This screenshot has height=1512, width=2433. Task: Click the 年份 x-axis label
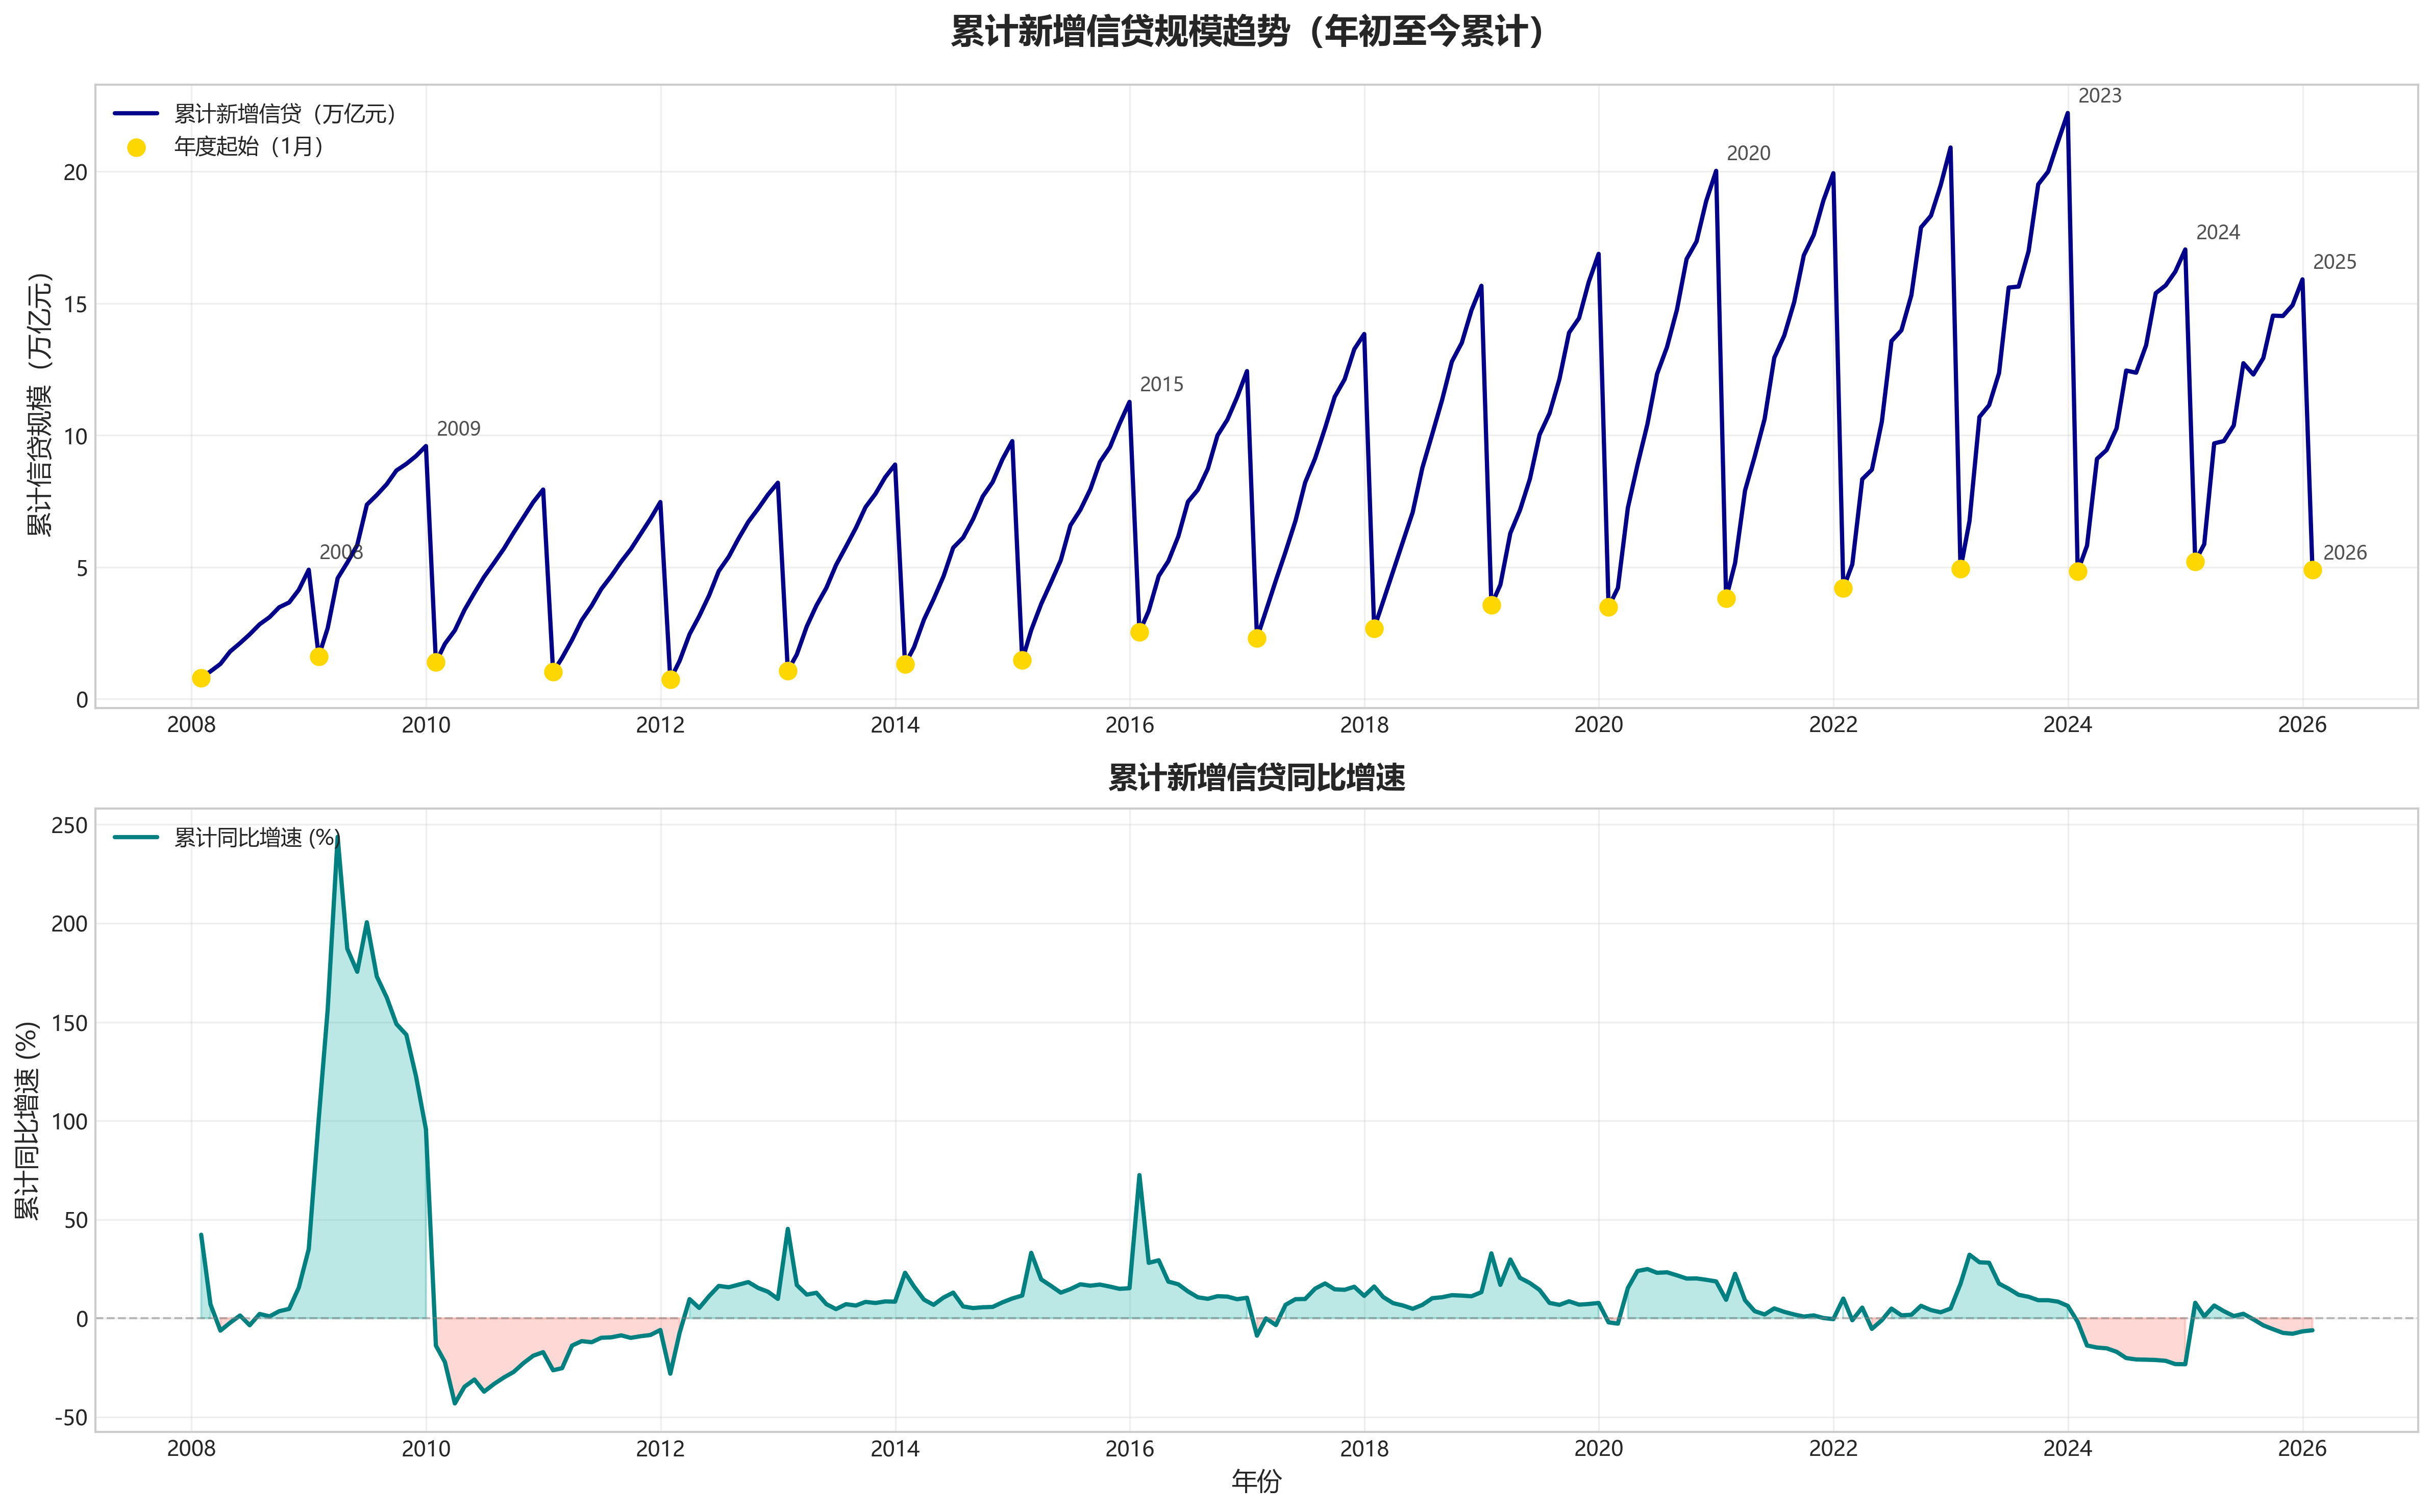click(x=1256, y=1481)
